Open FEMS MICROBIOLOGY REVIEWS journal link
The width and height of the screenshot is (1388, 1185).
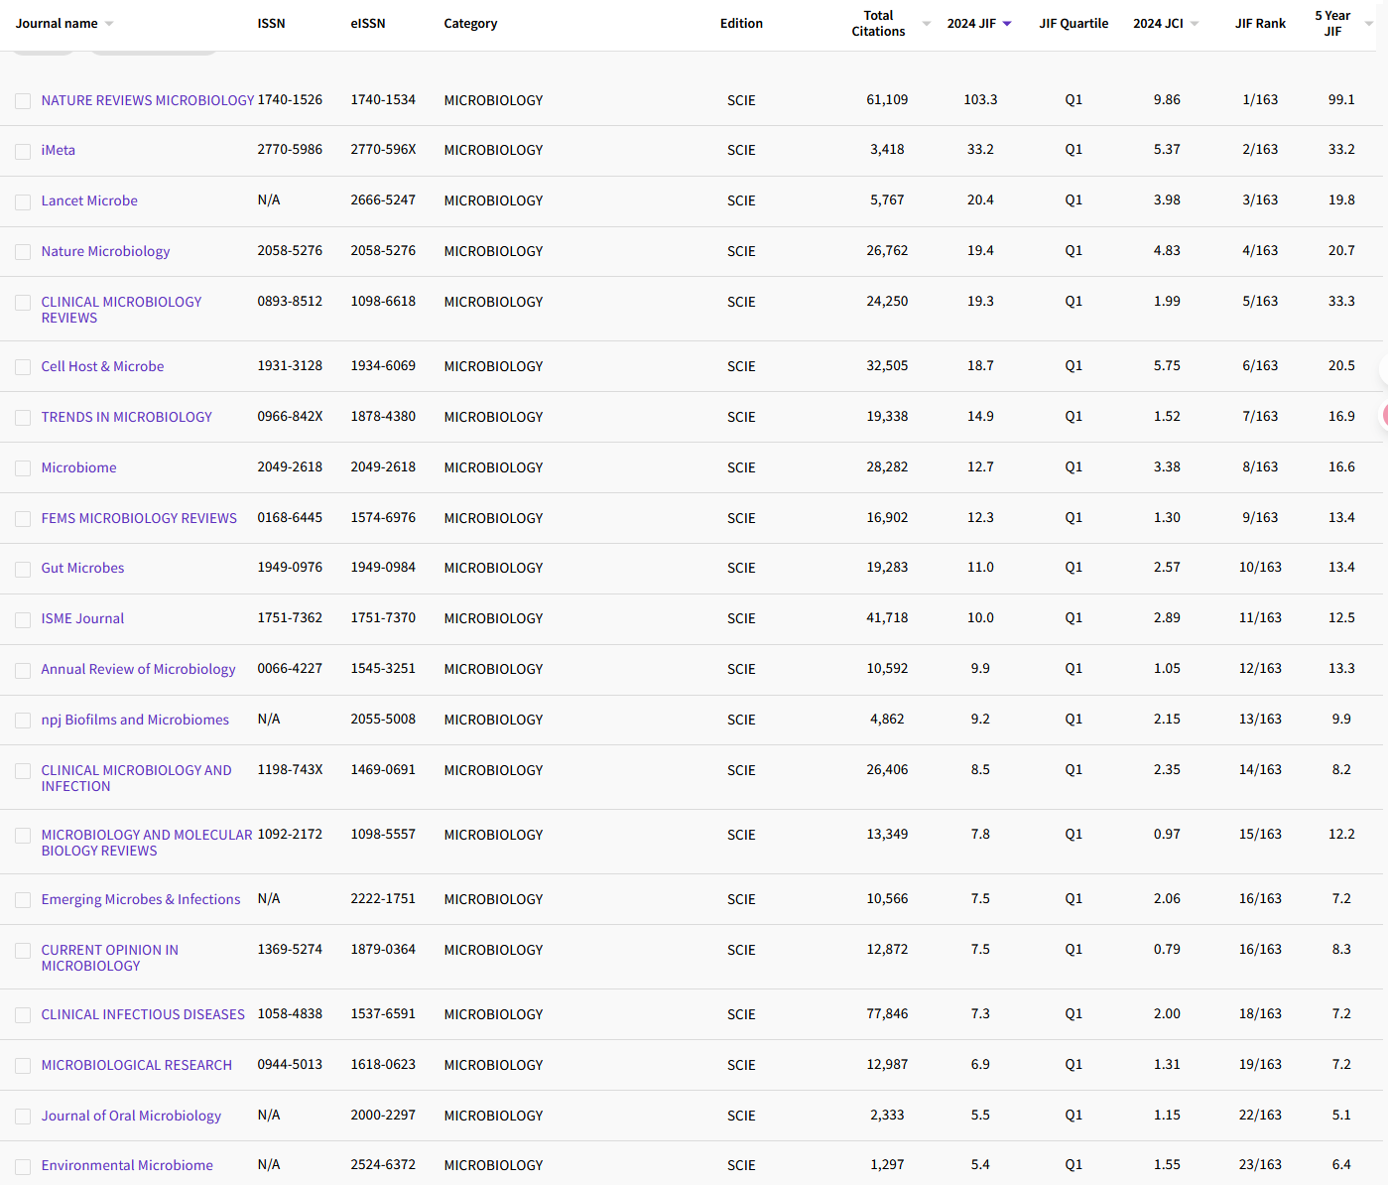pyautogui.click(x=139, y=518)
